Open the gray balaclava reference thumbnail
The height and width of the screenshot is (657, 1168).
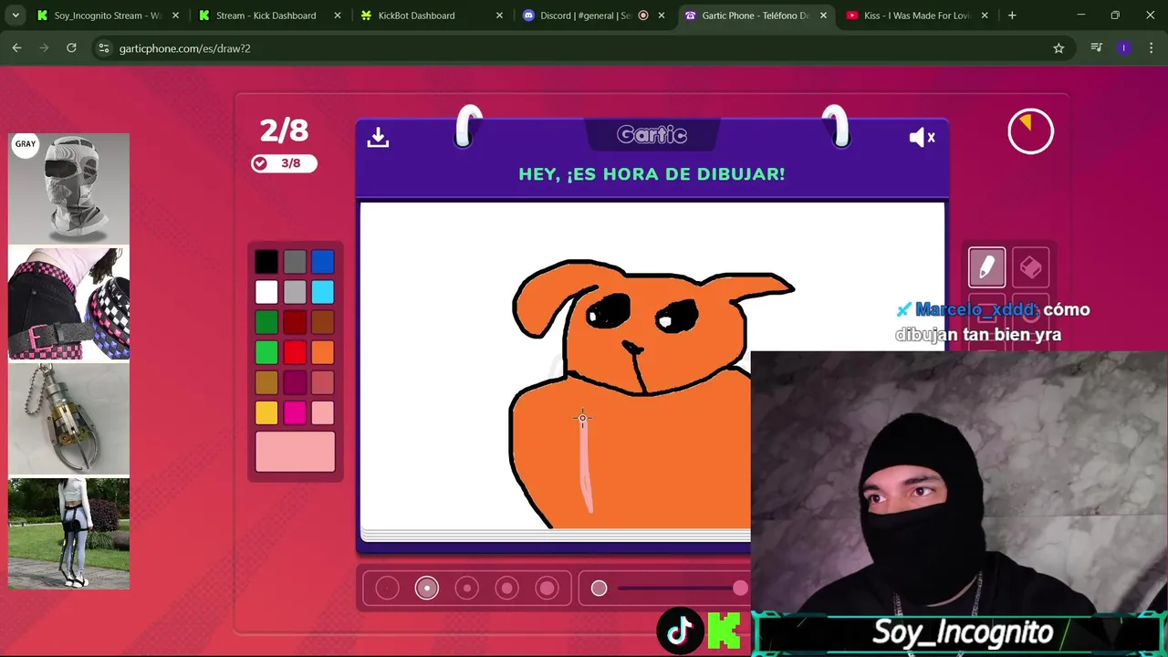coord(69,189)
